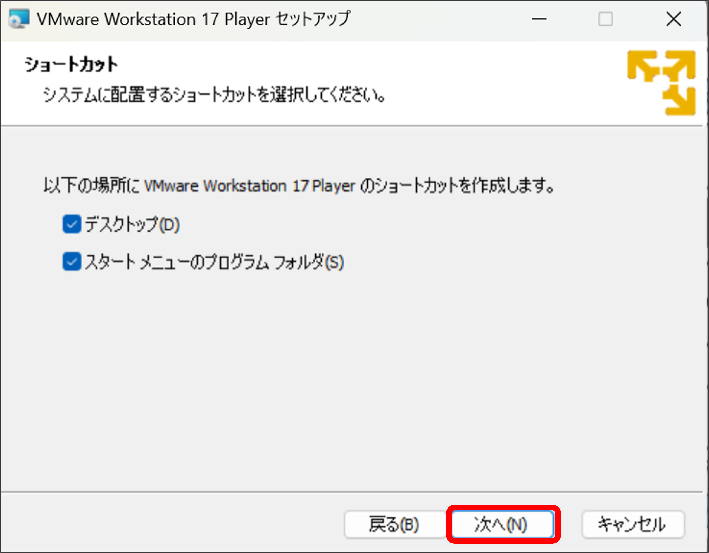Uncheck the デスクトップ(D) shortcut checkbox
Screen dimensions: 709x553
[x=72, y=224]
